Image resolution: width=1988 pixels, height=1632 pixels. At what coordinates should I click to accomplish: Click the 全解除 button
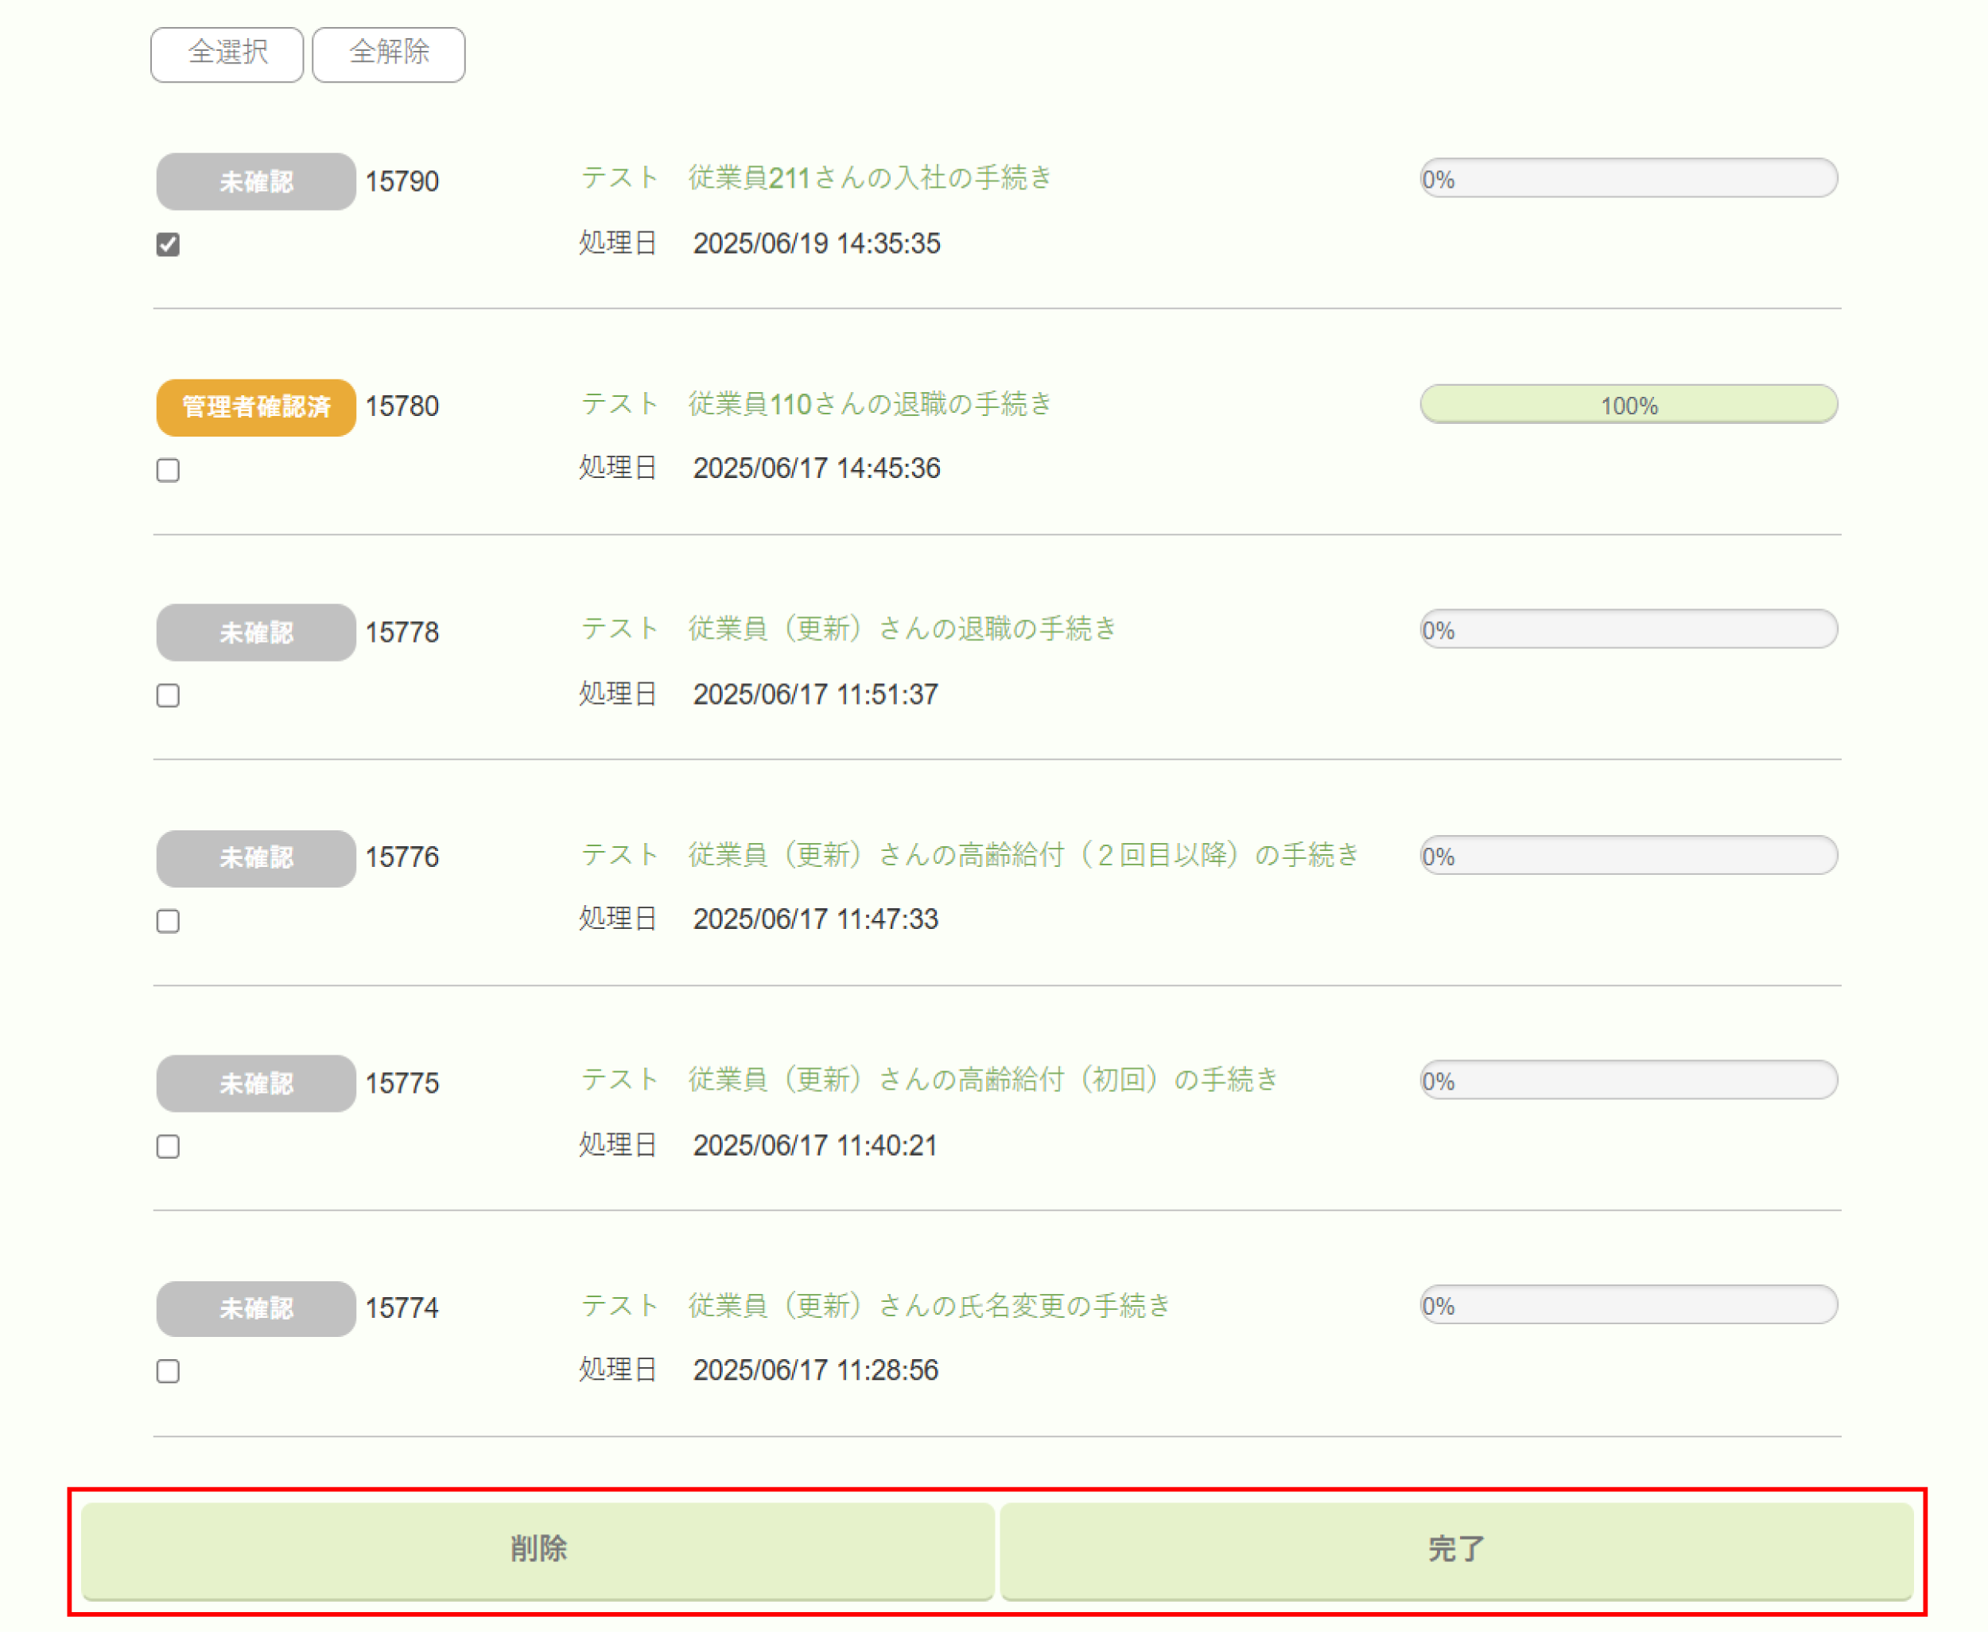[x=388, y=55]
